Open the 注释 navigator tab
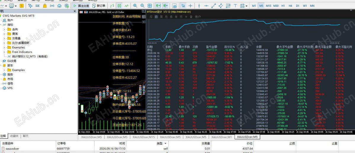 point(3,136)
